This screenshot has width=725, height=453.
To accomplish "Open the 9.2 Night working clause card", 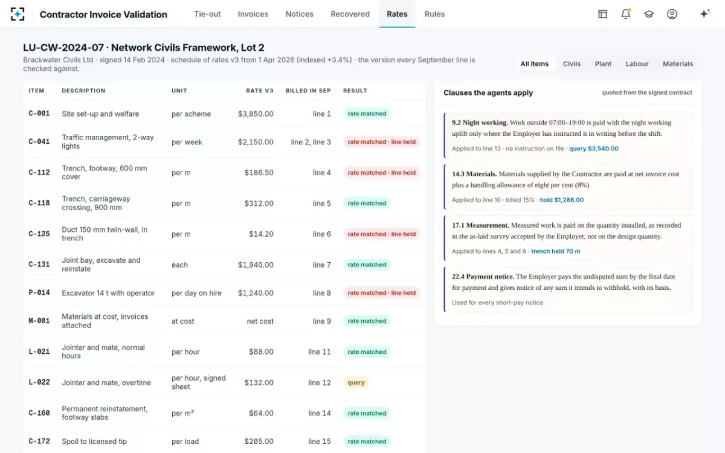I will 568,135.
